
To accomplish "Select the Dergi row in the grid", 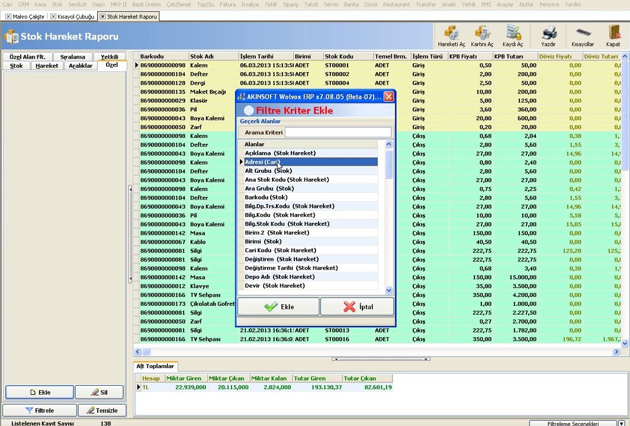I will point(377,83).
